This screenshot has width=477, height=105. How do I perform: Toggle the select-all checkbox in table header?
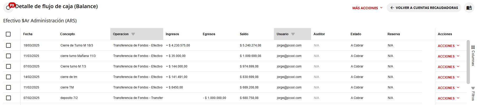tap(8, 34)
